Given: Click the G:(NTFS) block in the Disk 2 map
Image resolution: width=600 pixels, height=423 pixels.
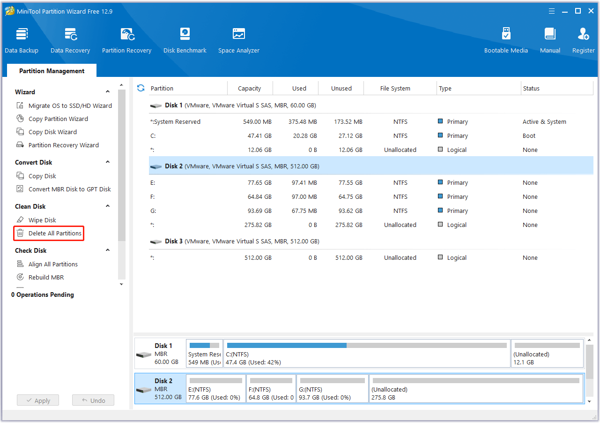Looking at the screenshot, I should [332, 389].
